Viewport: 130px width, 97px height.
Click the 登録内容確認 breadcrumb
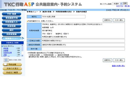[x=82, y=12]
